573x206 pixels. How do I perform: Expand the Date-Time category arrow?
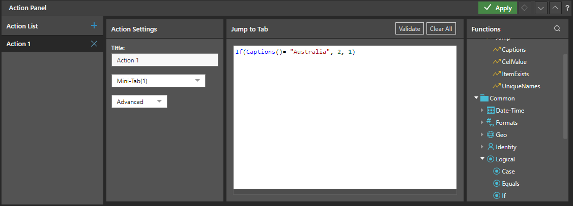[x=482, y=111]
